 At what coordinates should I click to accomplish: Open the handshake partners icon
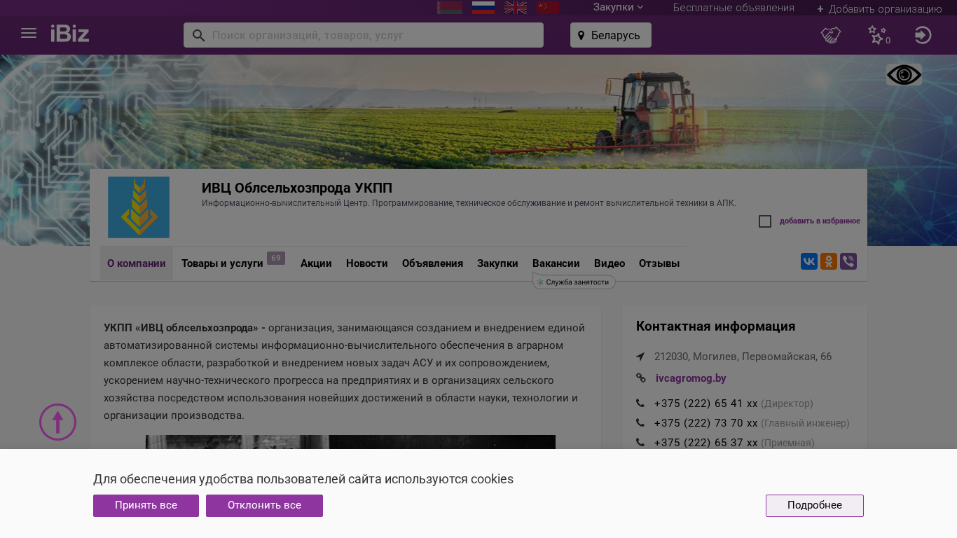coord(831,35)
